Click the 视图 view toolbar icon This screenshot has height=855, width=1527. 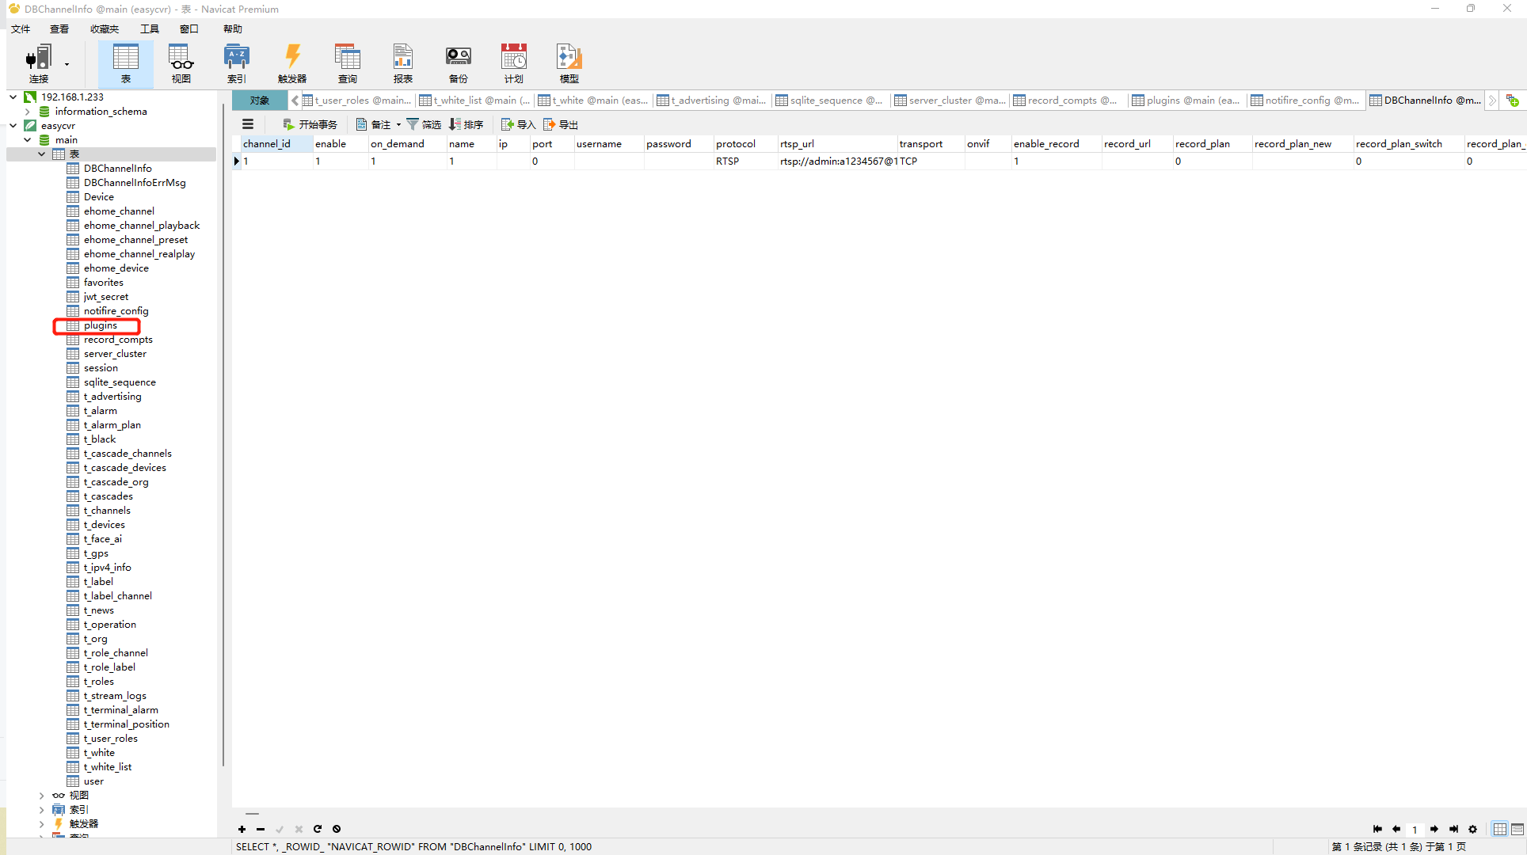click(x=181, y=63)
